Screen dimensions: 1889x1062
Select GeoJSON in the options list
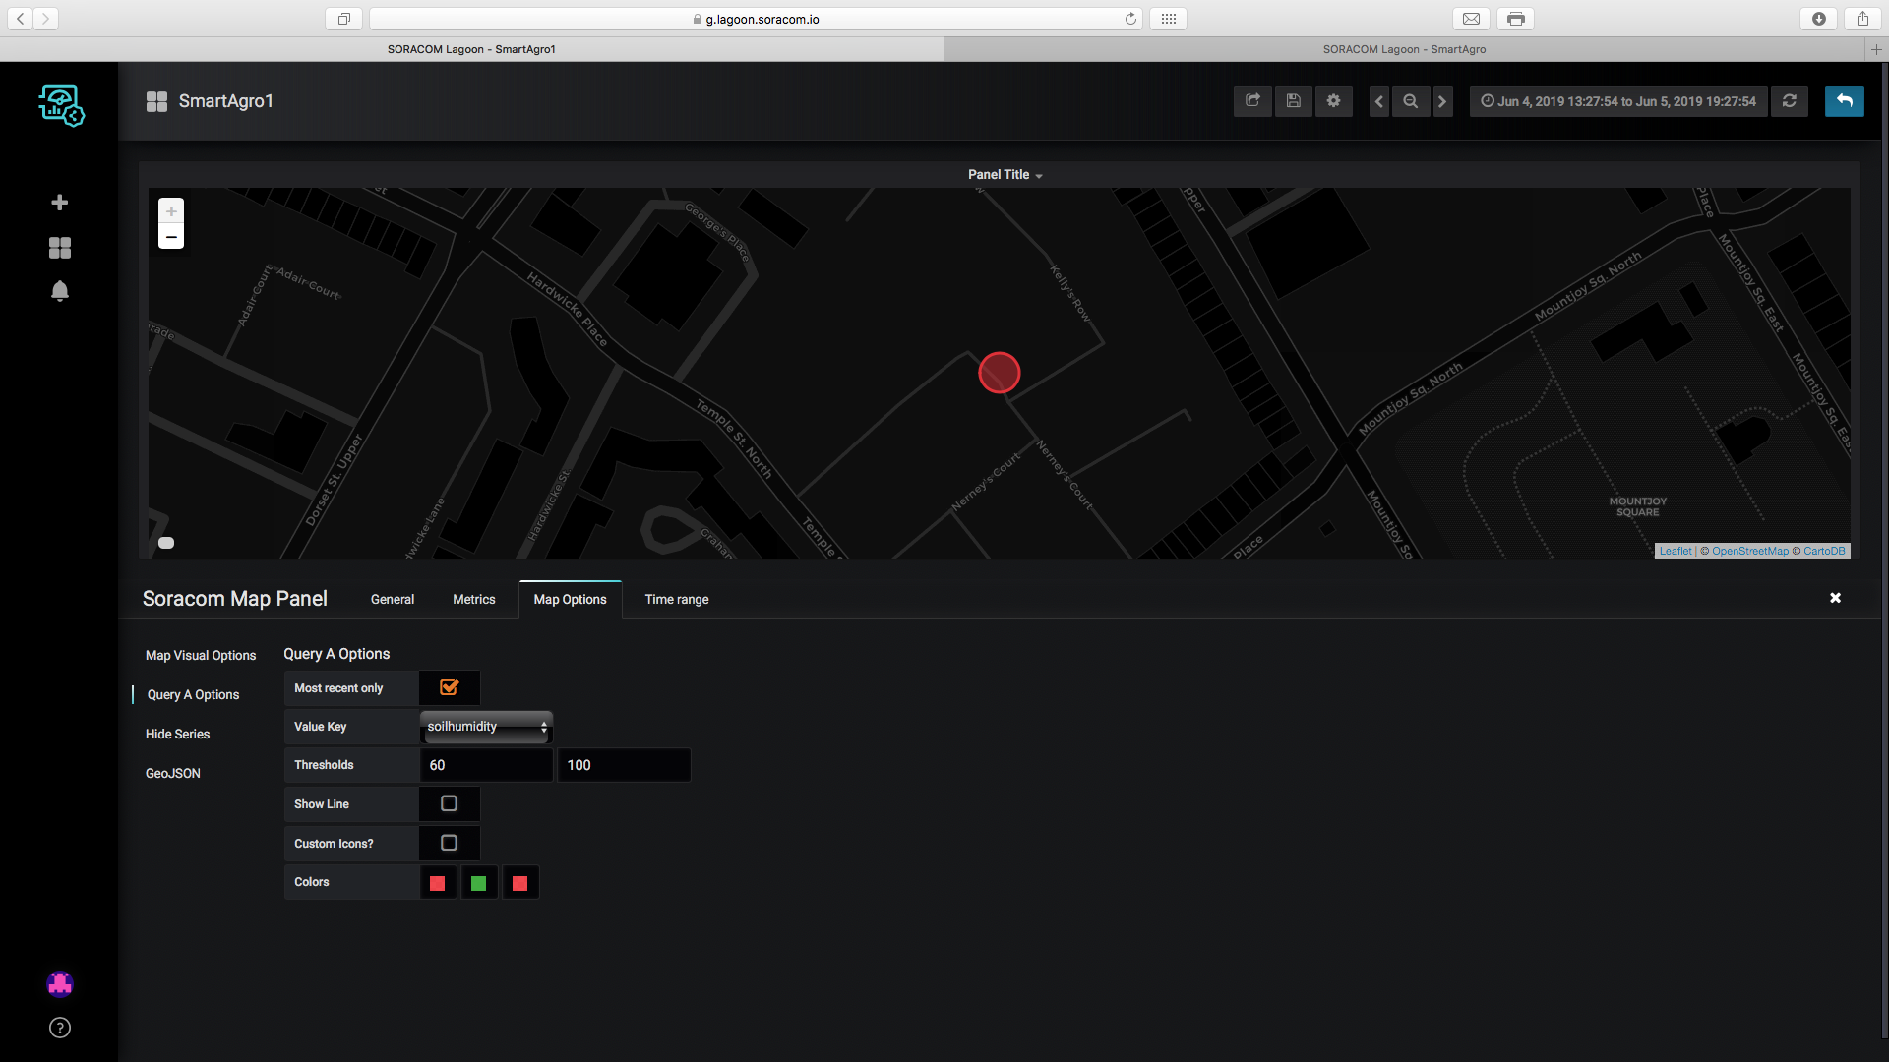173,773
